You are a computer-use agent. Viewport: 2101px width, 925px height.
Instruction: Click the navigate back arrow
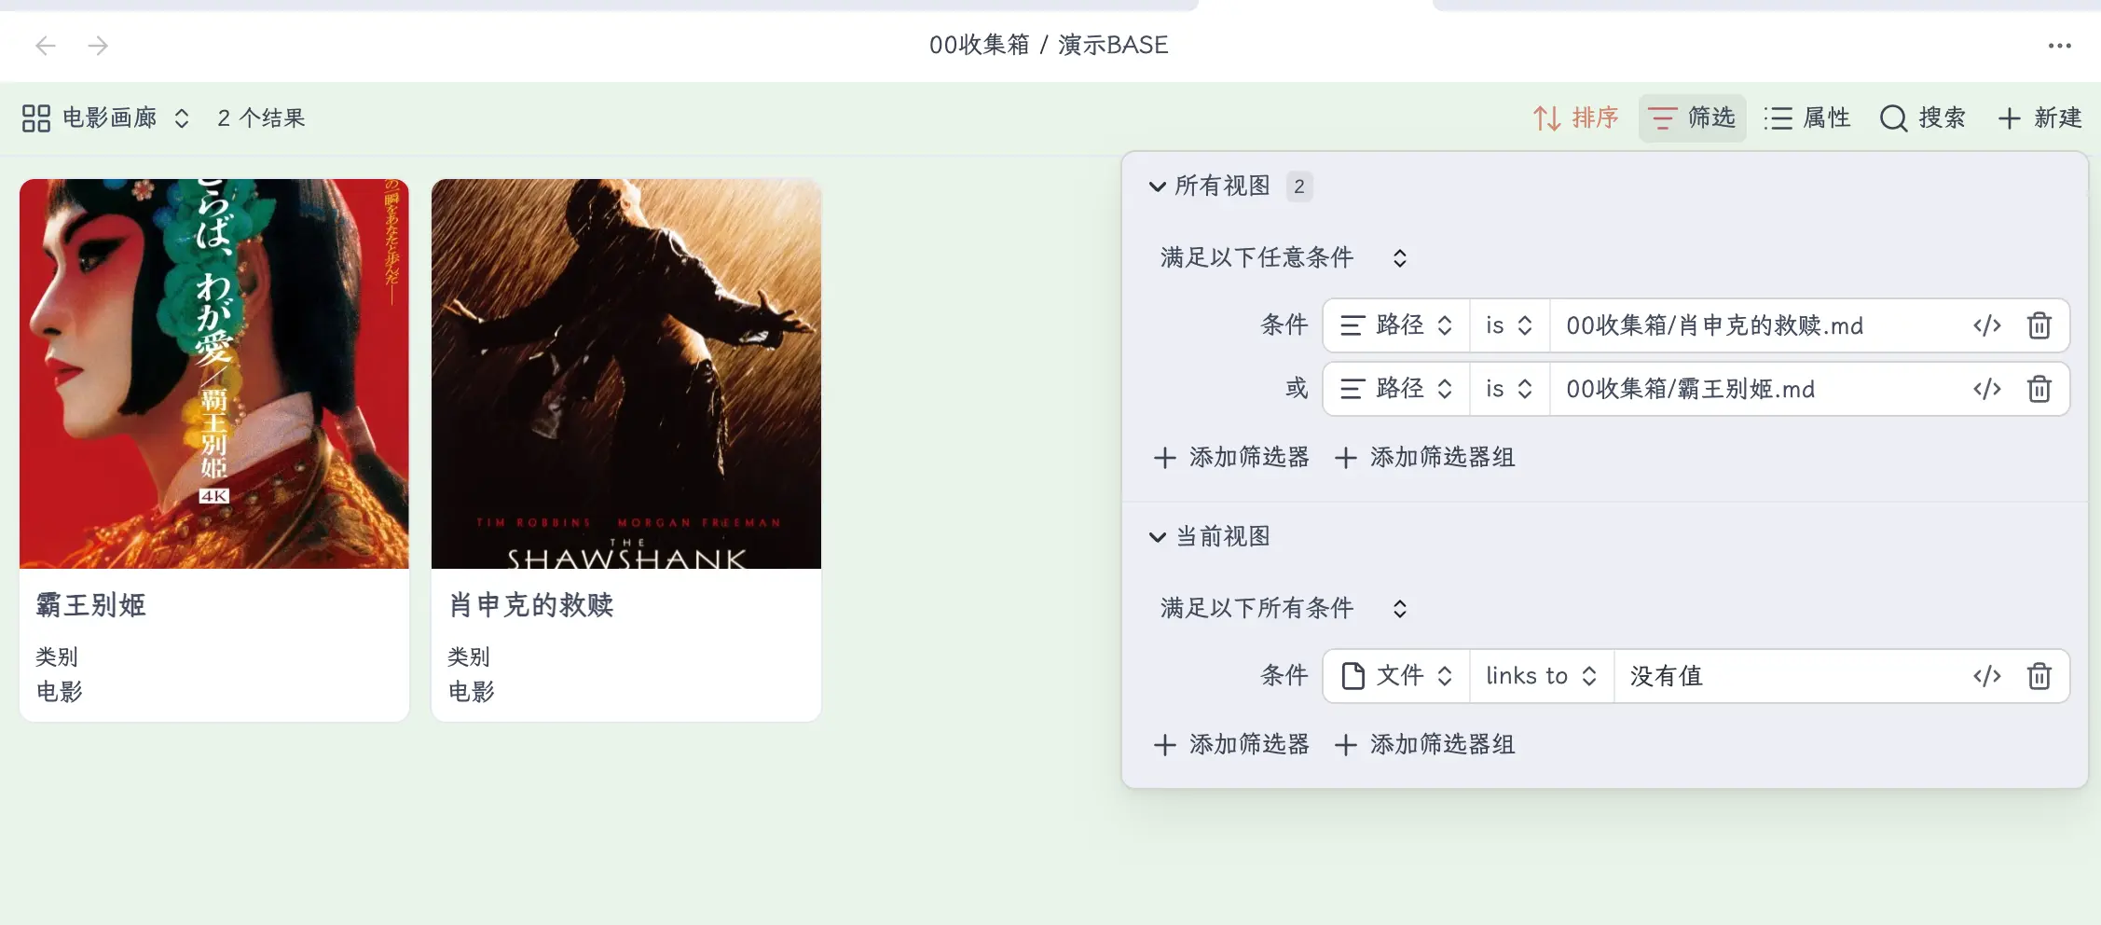pyautogui.click(x=46, y=46)
